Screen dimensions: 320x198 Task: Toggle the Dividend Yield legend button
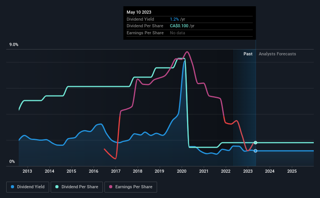point(28,187)
